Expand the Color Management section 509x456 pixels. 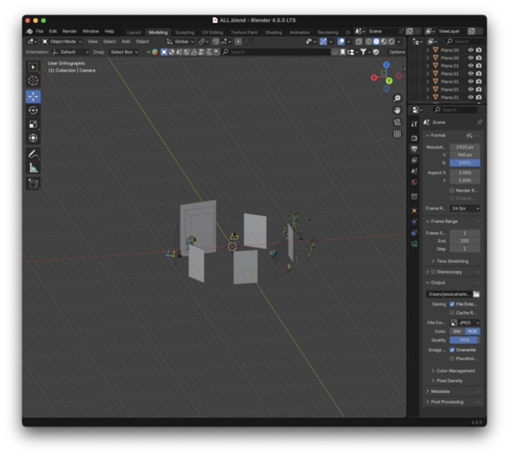pyautogui.click(x=453, y=370)
